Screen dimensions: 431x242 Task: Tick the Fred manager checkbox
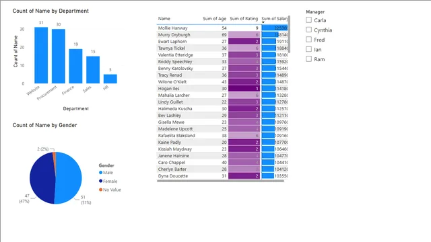click(308, 40)
